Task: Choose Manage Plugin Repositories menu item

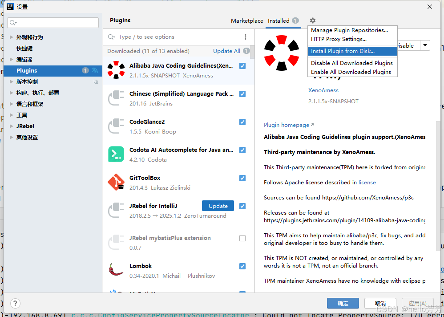Action: (x=352, y=30)
